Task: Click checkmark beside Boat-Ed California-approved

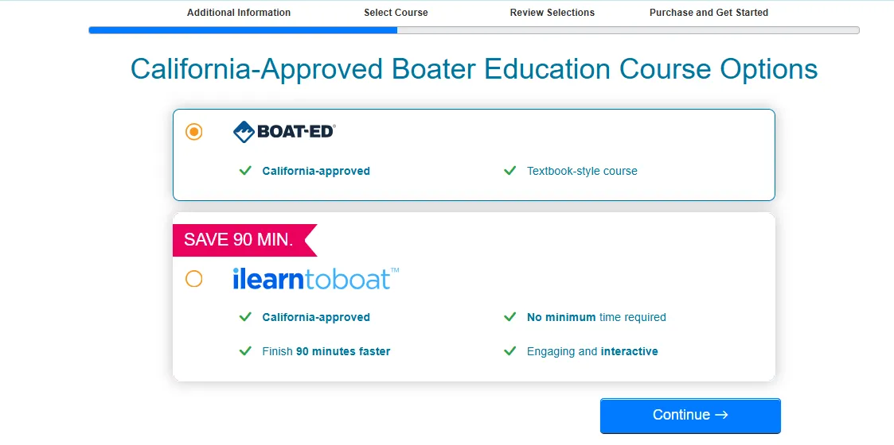Action: [x=245, y=171]
